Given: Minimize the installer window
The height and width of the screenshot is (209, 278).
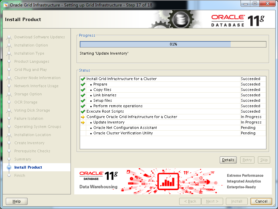Looking at the screenshot, I should click(x=246, y=4).
